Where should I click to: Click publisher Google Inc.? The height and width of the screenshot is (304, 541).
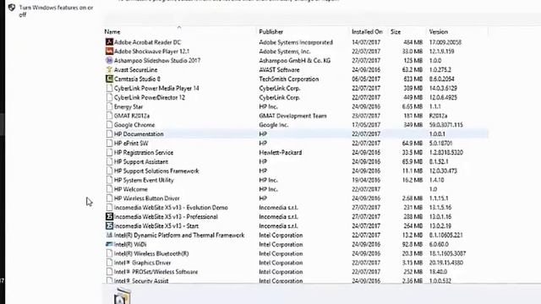coord(273,125)
